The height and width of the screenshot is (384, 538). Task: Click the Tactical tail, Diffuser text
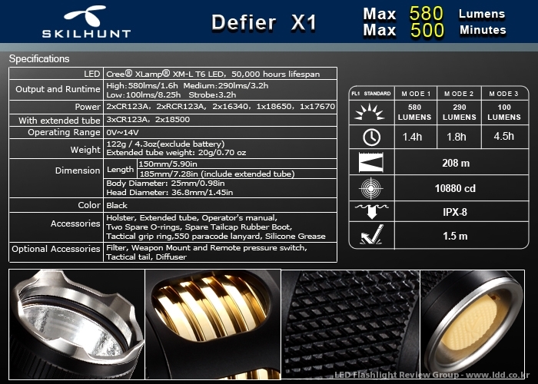tap(147, 257)
